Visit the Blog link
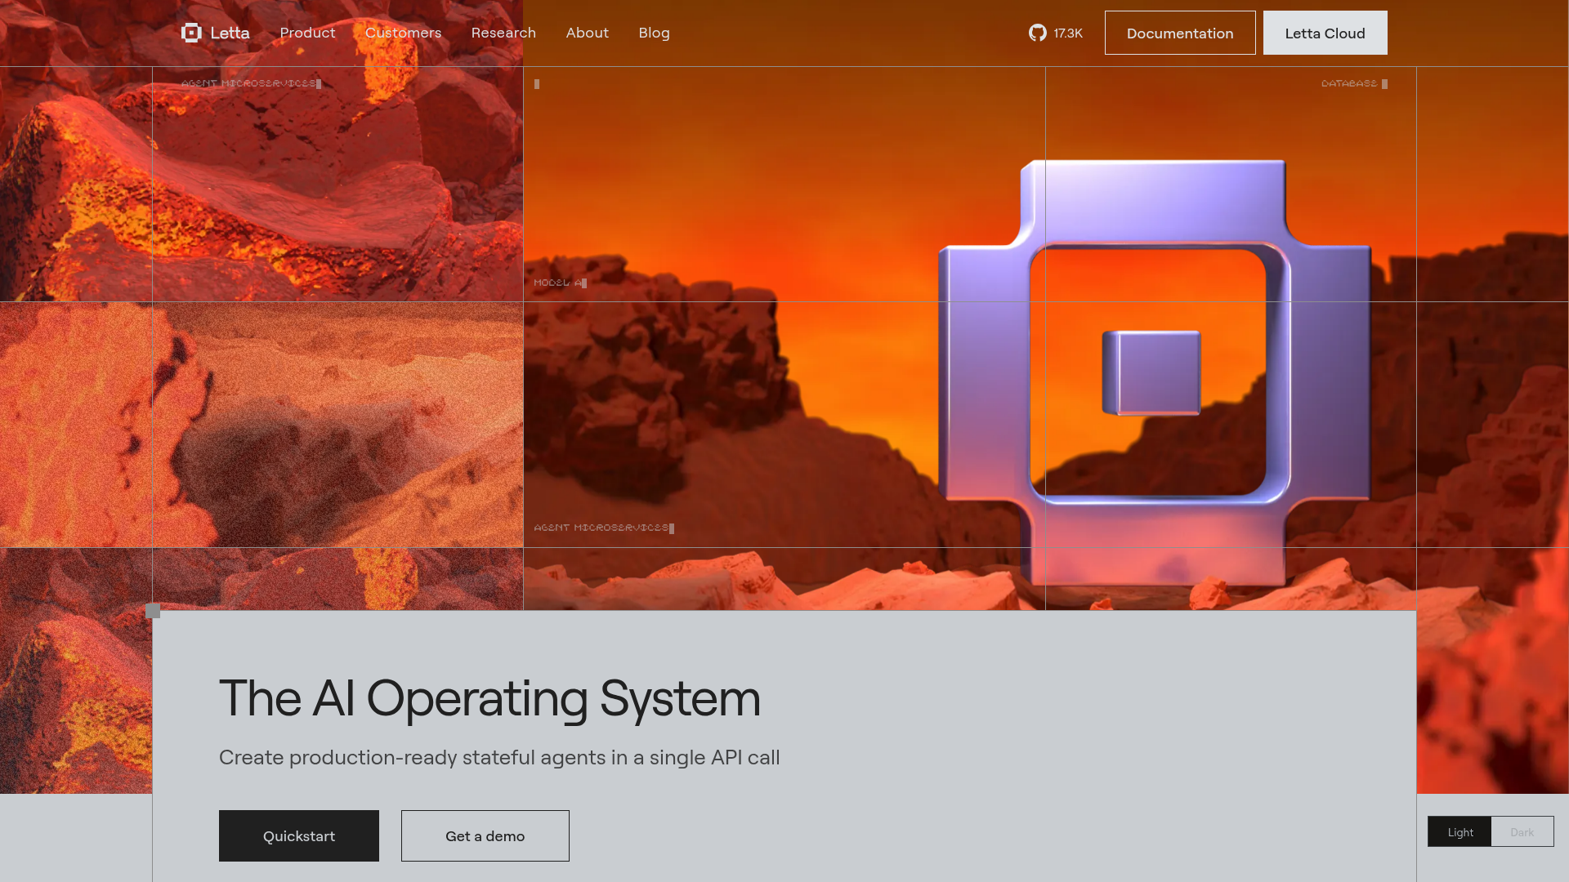The width and height of the screenshot is (1569, 882). point(654,33)
